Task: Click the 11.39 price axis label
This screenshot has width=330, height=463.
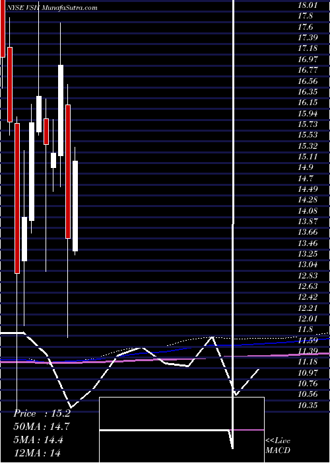Action: pos(307,351)
